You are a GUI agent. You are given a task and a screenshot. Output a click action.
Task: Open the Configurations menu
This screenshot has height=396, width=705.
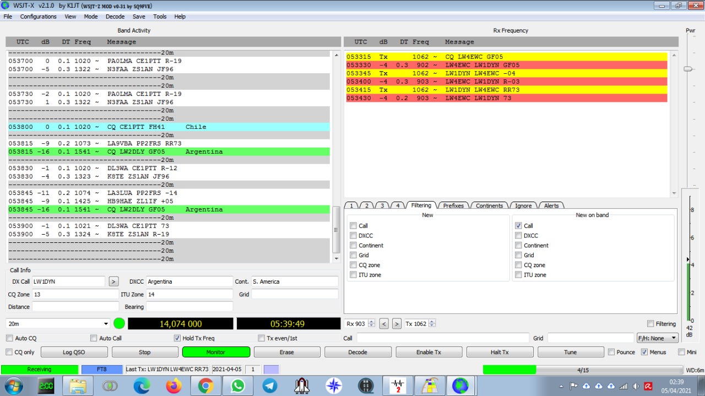[x=38, y=17]
